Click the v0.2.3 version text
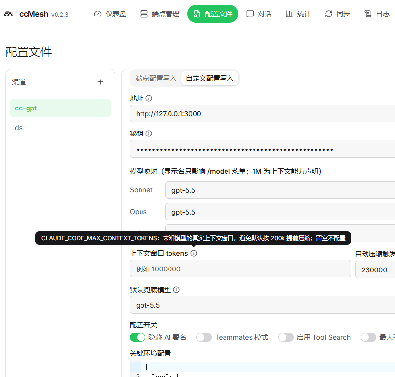Viewport: 395px width, 377px height. [x=60, y=15]
